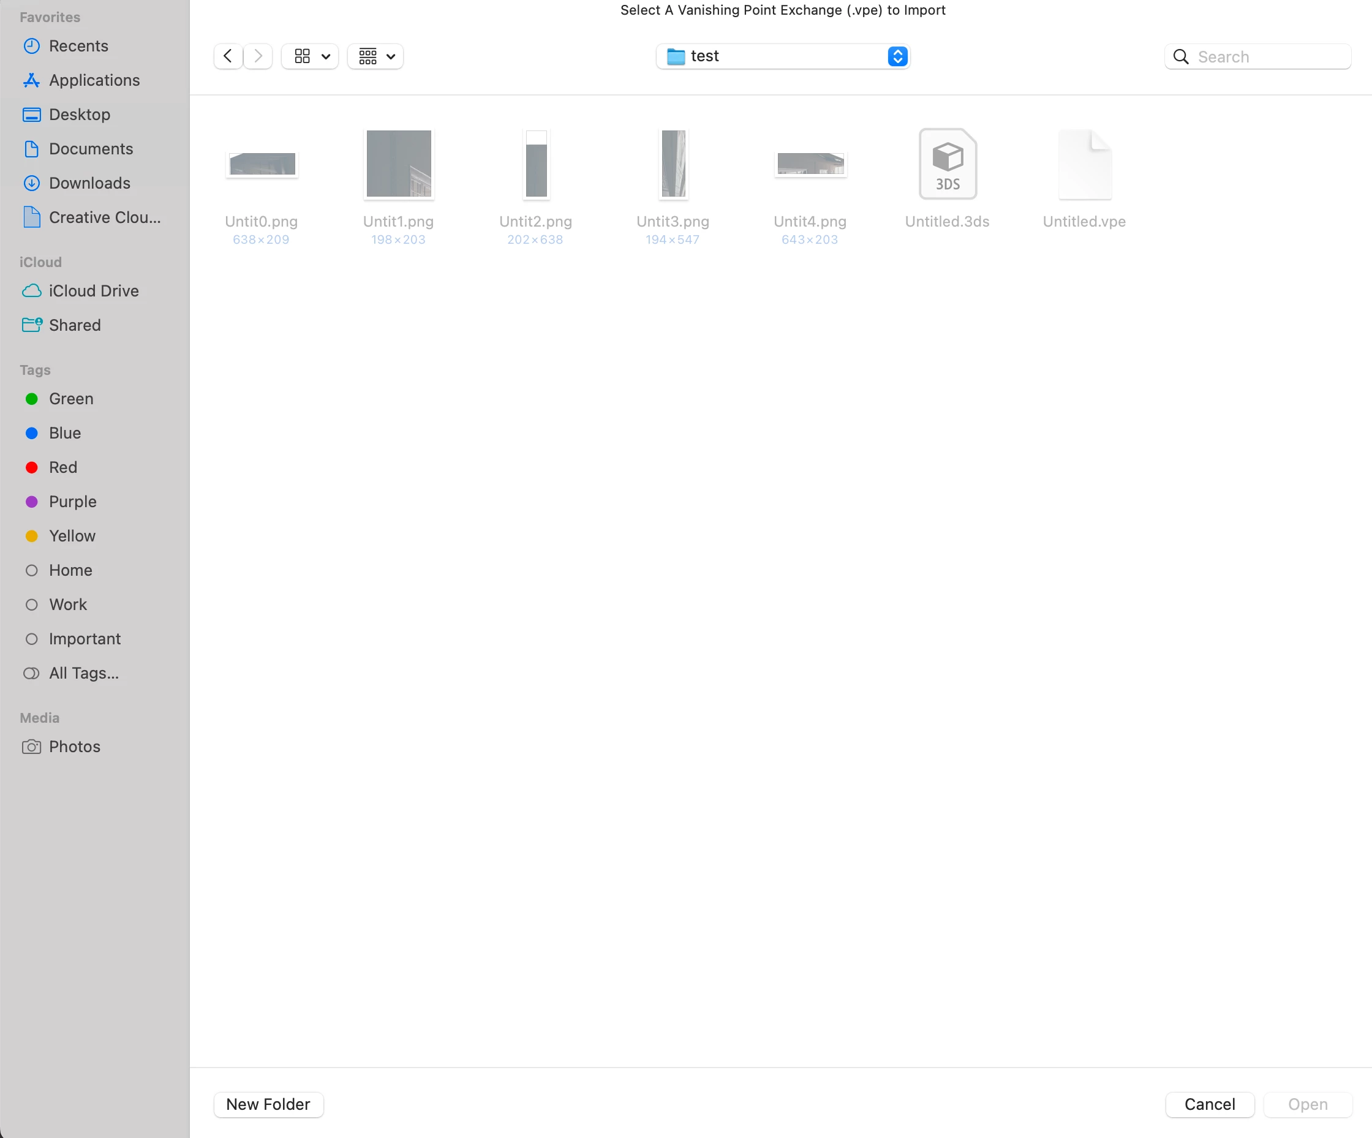The height and width of the screenshot is (1138, 1372).
Task: Select the Untit1.png thumbnail
Action: pos(399,164)
